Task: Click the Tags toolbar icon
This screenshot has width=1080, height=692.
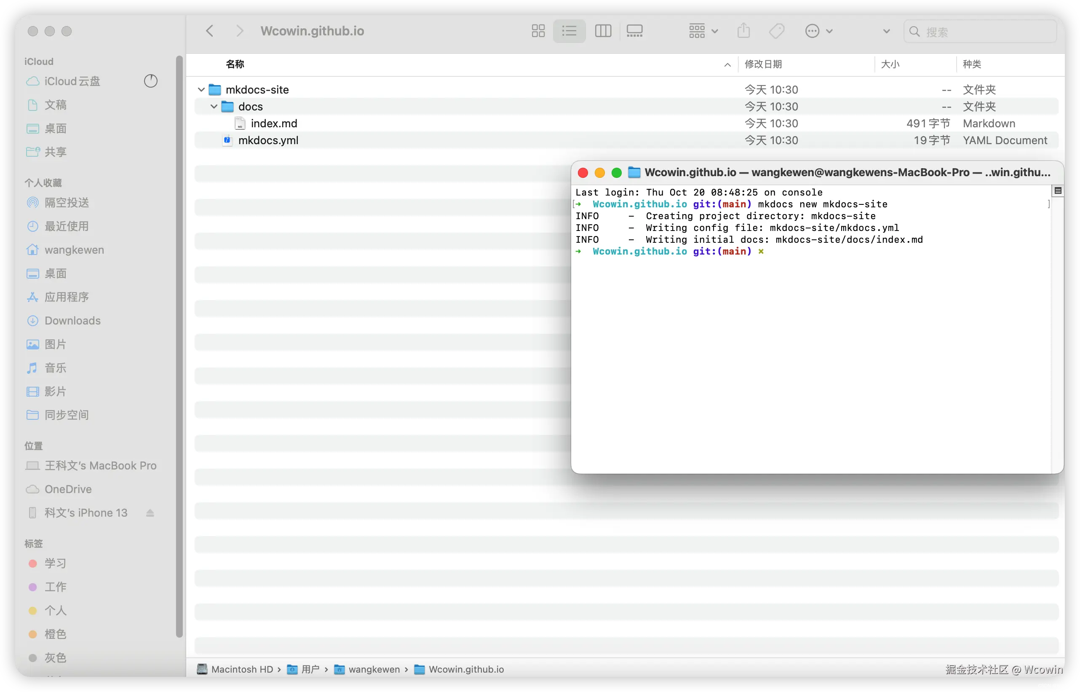Action: pos(776,31)
